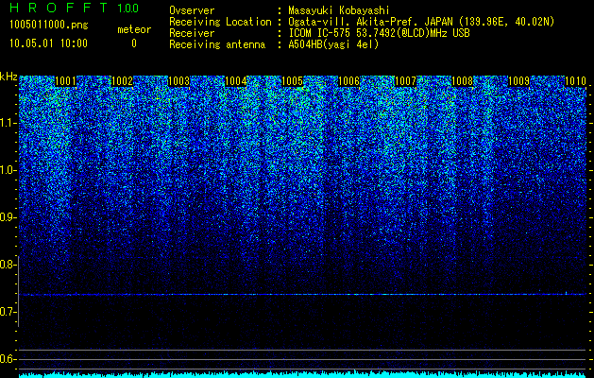
Task: Click the Receiving antenna field label
Action: (217, 44)
